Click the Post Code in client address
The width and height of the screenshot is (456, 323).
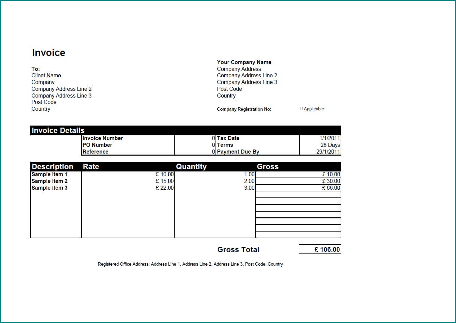coord(44,102)
